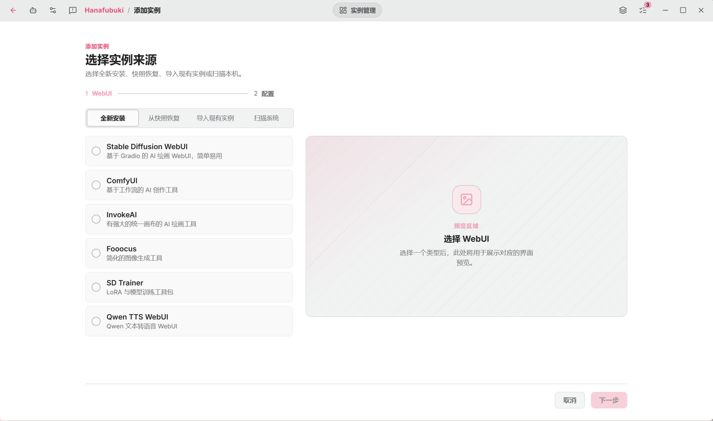Choose the InvokeAI radio option
713x421 pixels.
tap(96, 219)
